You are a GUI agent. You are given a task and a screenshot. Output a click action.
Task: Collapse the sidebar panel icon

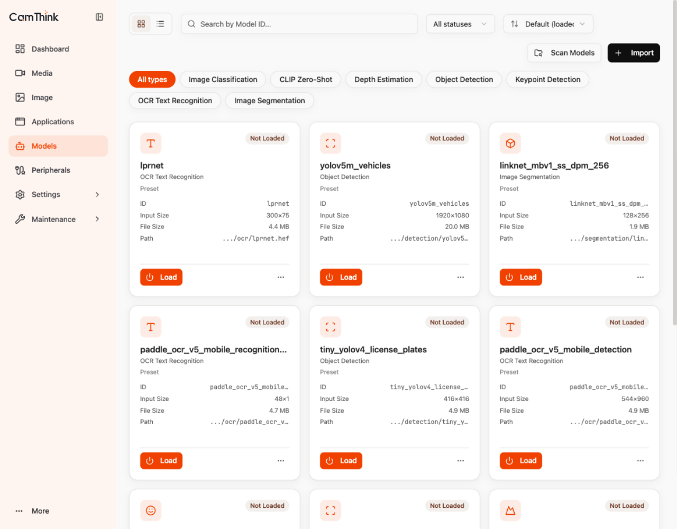(99, 17)
